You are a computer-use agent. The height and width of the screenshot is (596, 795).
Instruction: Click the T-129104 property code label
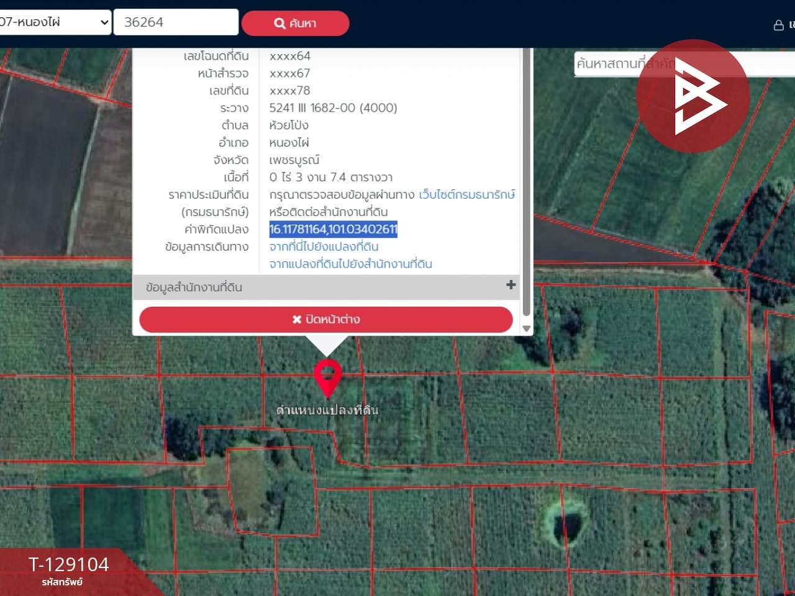tap(68, 564)
